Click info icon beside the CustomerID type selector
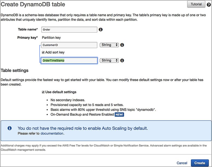212x167 pixels. click(x=122, y=45)
